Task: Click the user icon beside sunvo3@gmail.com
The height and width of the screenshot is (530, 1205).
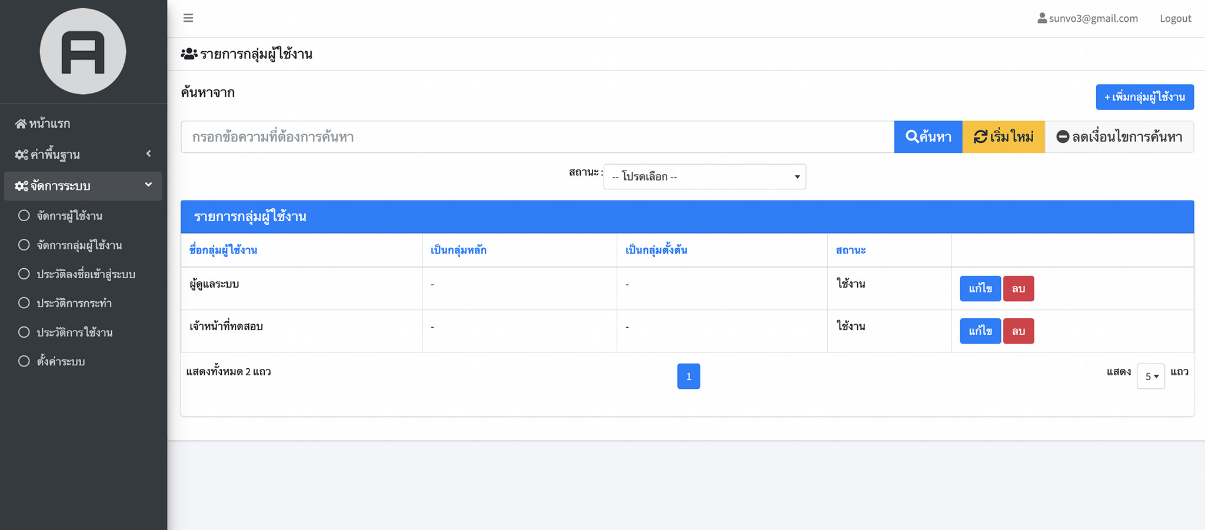Action: pos(1042,18)
